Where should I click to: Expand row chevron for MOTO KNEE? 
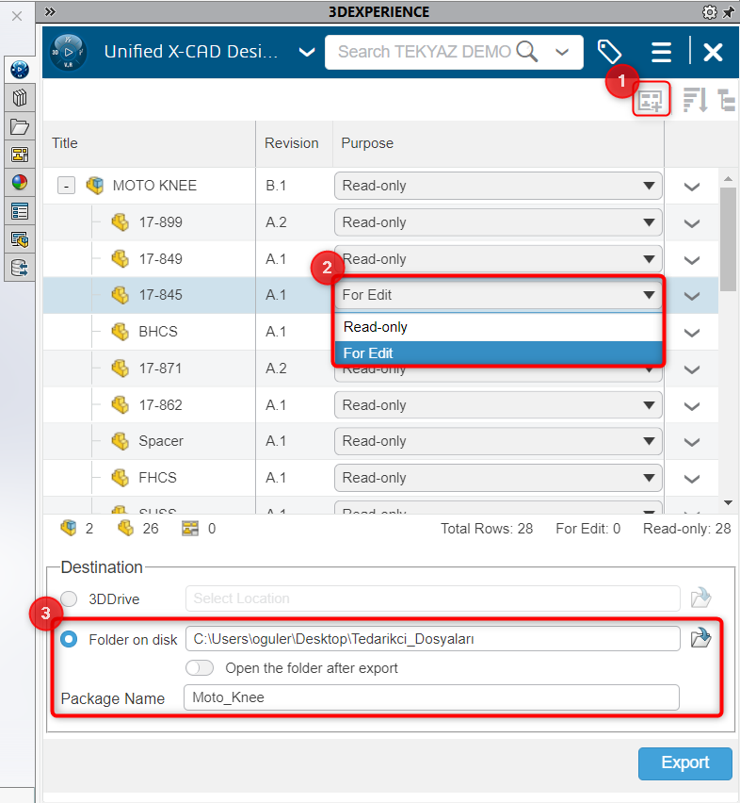692,187
